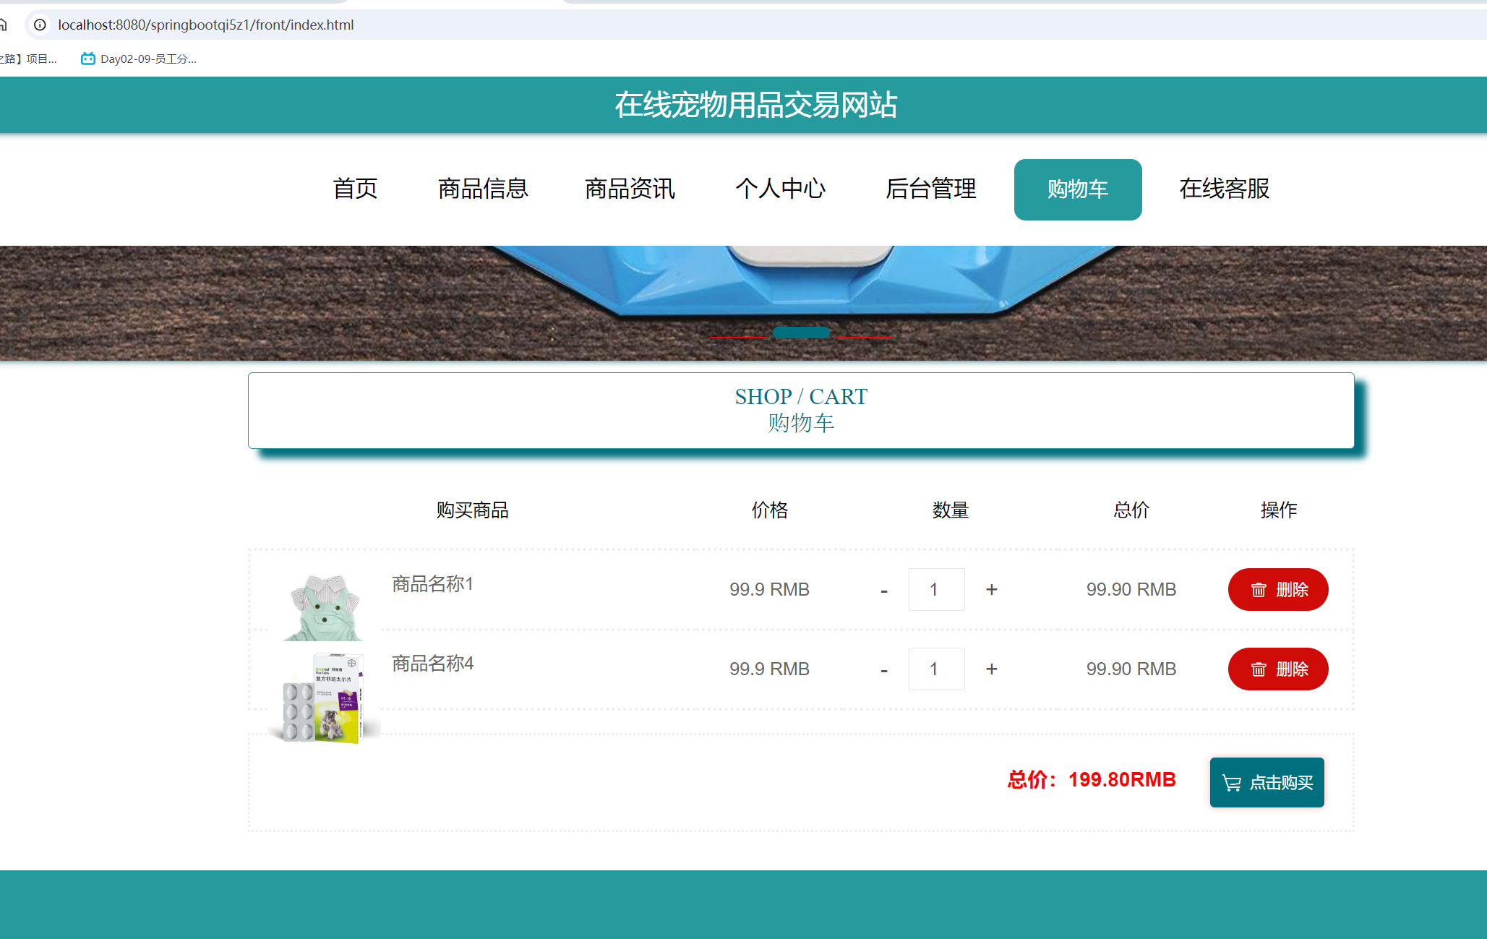
Task: Click quantity input field for 商品名称1
Action: (935, 589)
